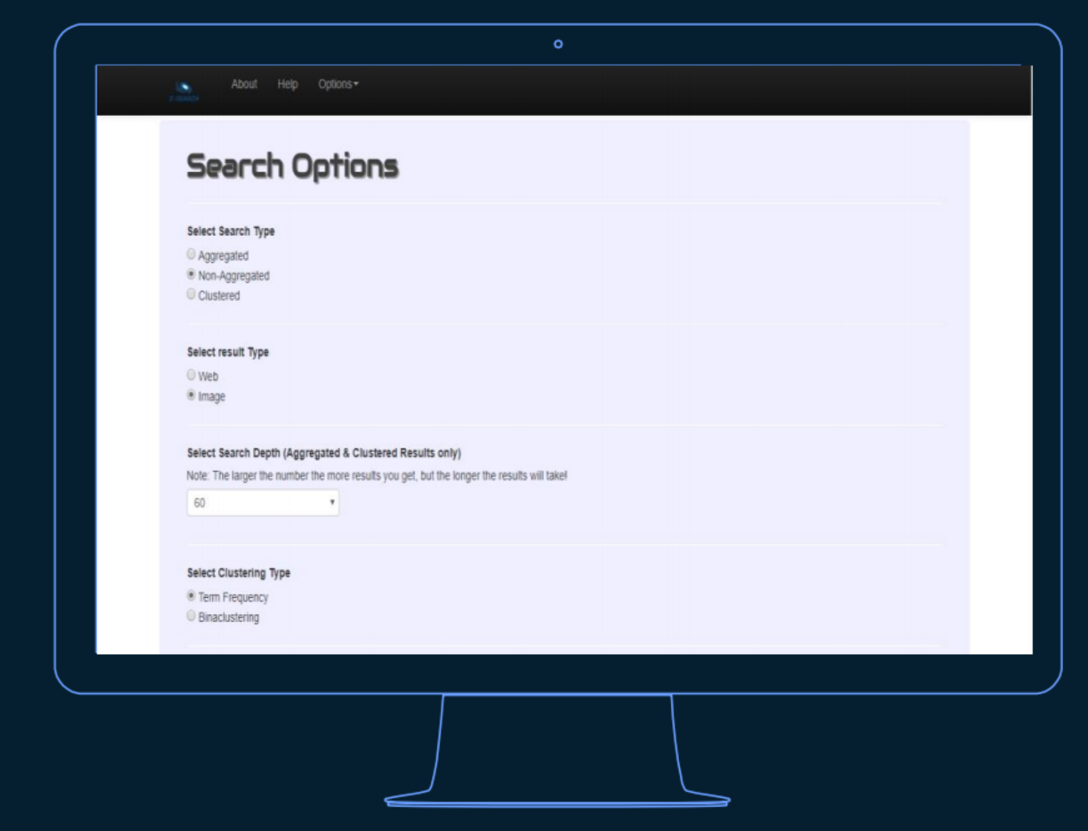Select the Non-Aggregated search type
The width and height of the screenshot is (1088, 831).
coord(191,274)
